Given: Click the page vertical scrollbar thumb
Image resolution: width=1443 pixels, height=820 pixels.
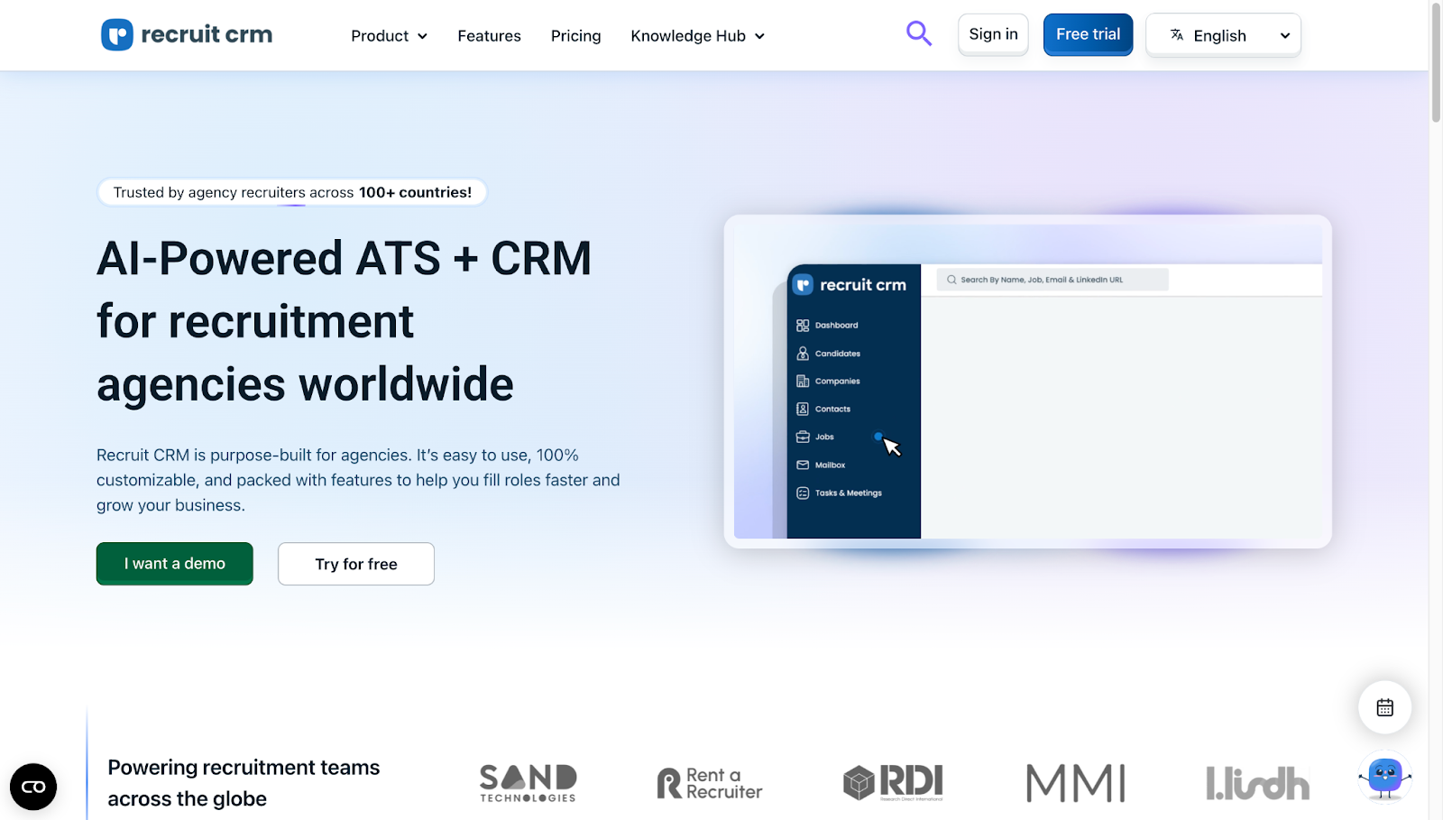Looking at the screenshot, I should click(x=1436, y=61).
